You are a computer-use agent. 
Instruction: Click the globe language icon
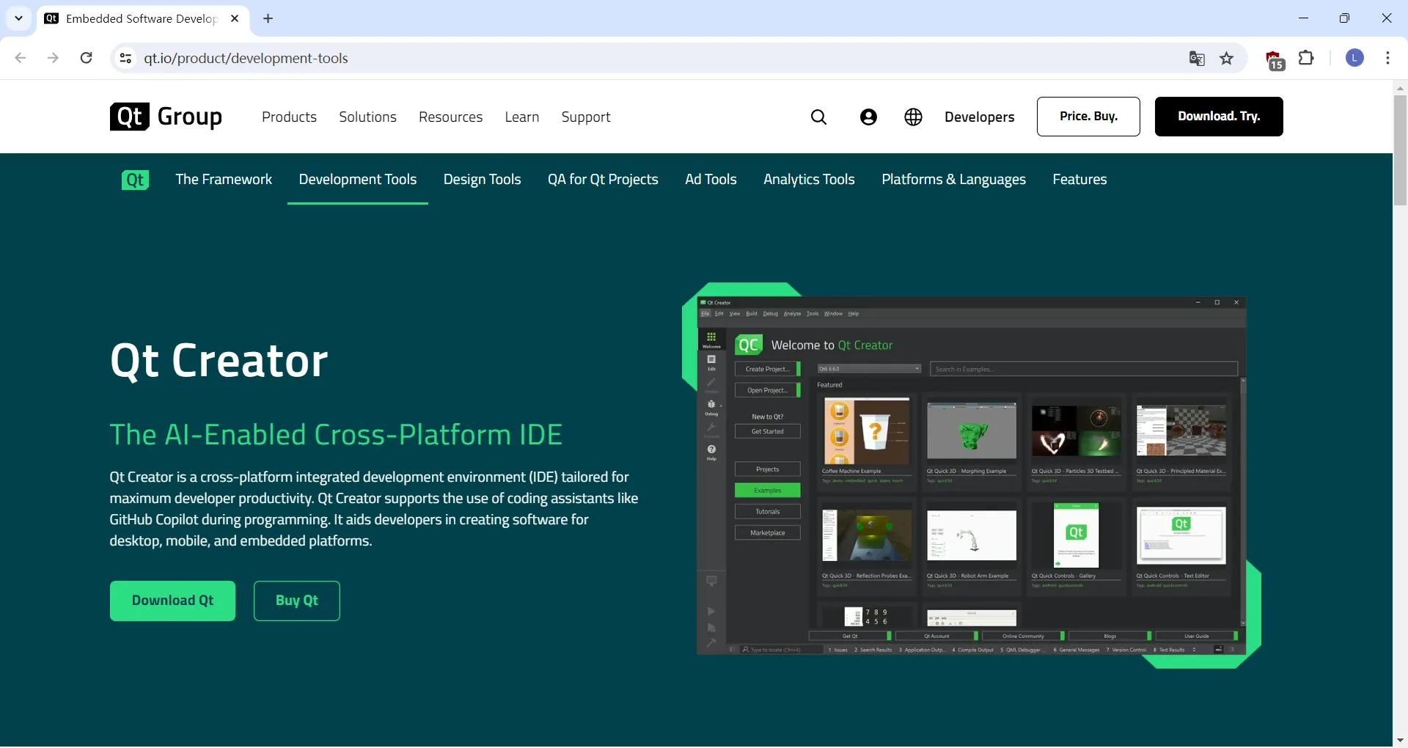coord(913,117)
